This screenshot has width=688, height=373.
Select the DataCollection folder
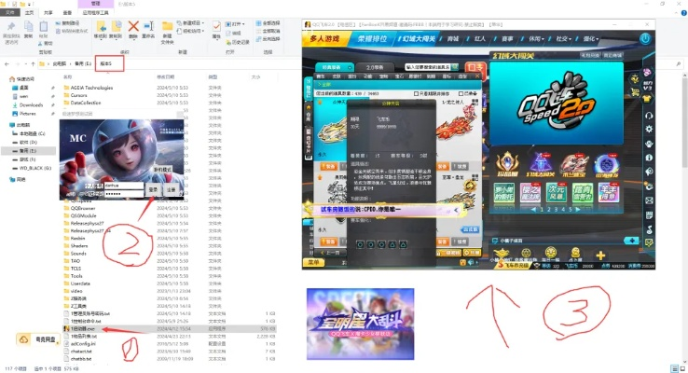[86, 103]
